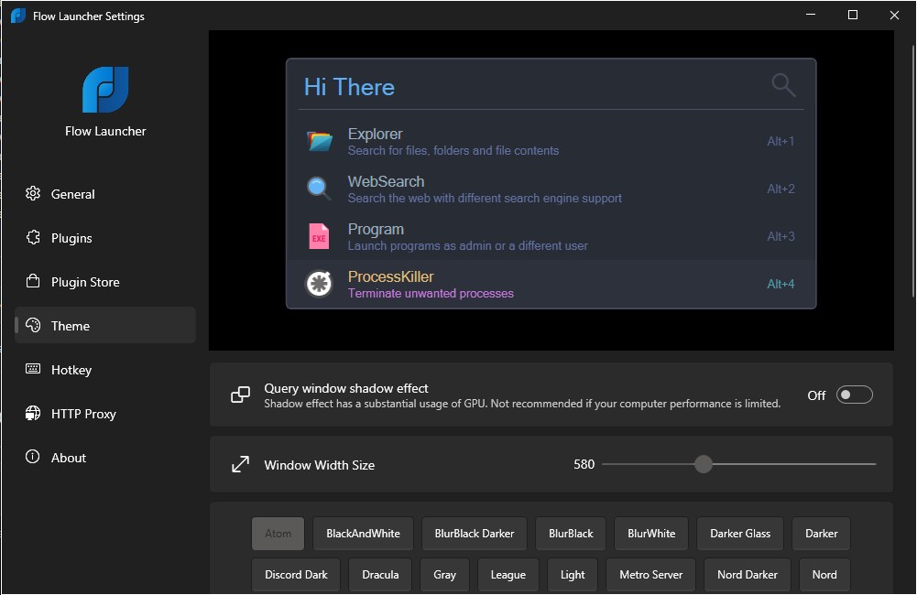
Task: Click the ProcessKiller plugin icon
Action: (319, 284)
